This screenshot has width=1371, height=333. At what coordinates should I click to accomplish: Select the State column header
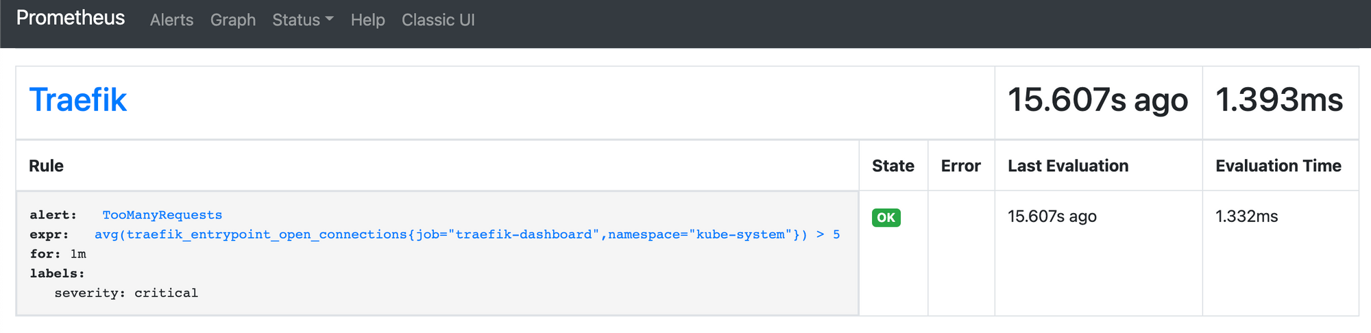click(893, 166)
